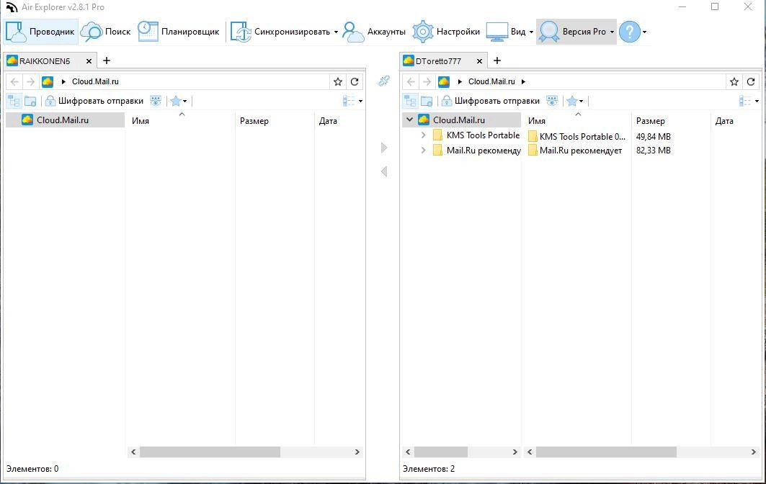Click the Синхронизировать sync button
The width and height of the screenshot is (766, 484).
280,32
